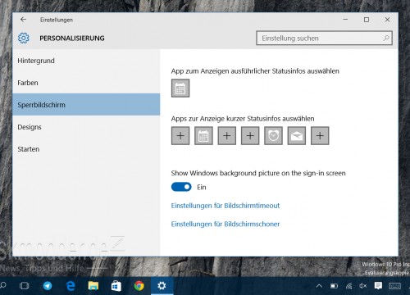Toggle off sign-in screen background picture switch
This screenshot has width=410, height=295.
tap(181, 187)
